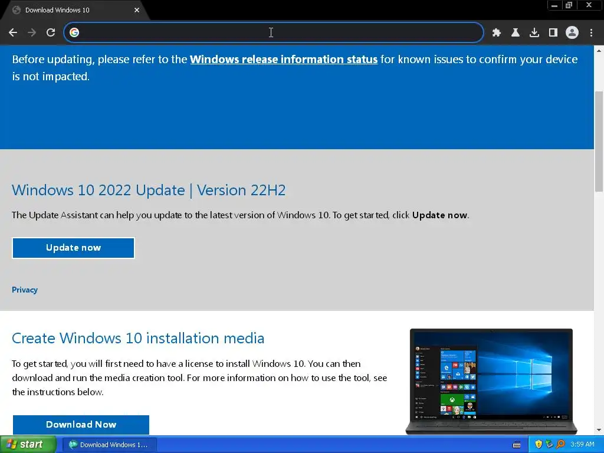
Task: Click the browser forward arrow
Action: [32, 32]
